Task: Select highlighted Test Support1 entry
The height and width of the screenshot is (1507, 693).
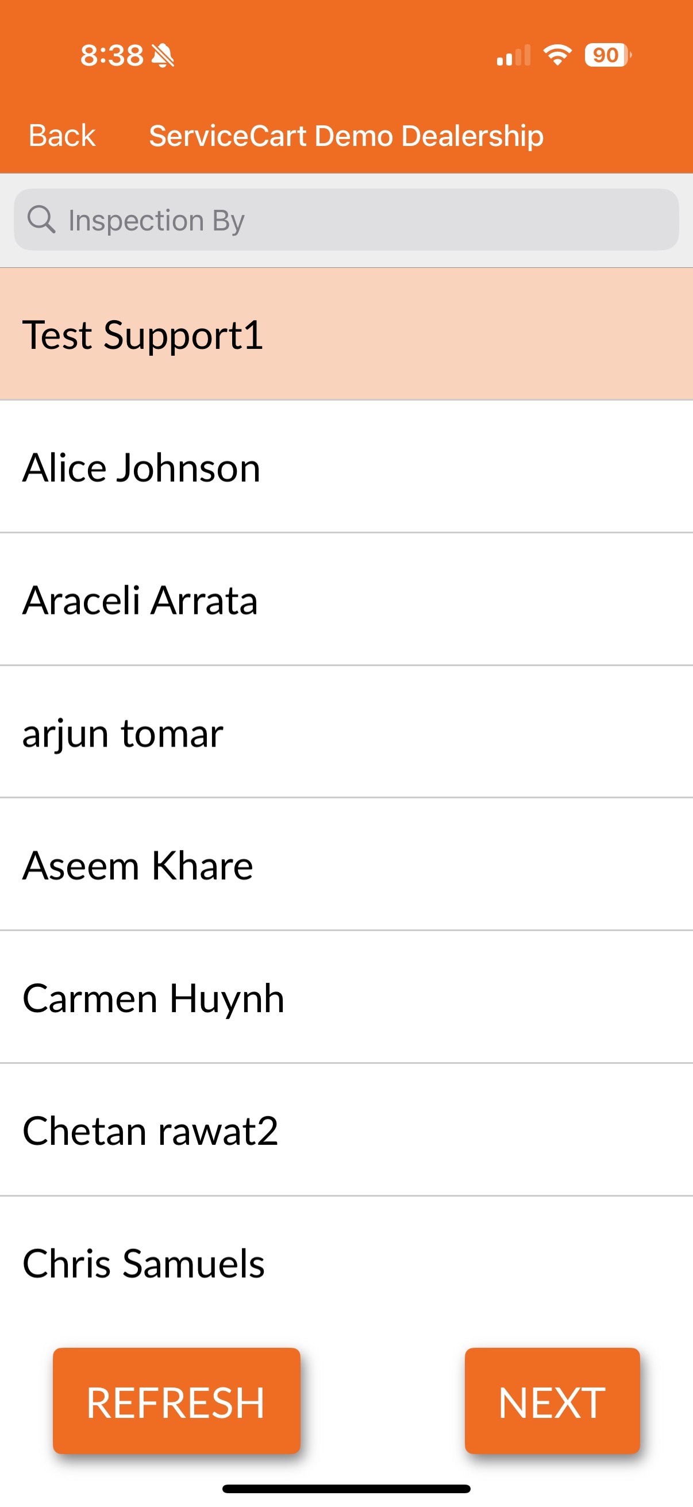Action: tap(346, 334)
